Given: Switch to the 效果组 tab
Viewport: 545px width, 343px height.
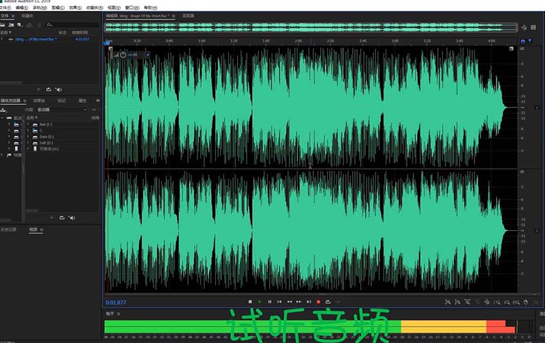Looking at the screenshot, I should (39, 101).
